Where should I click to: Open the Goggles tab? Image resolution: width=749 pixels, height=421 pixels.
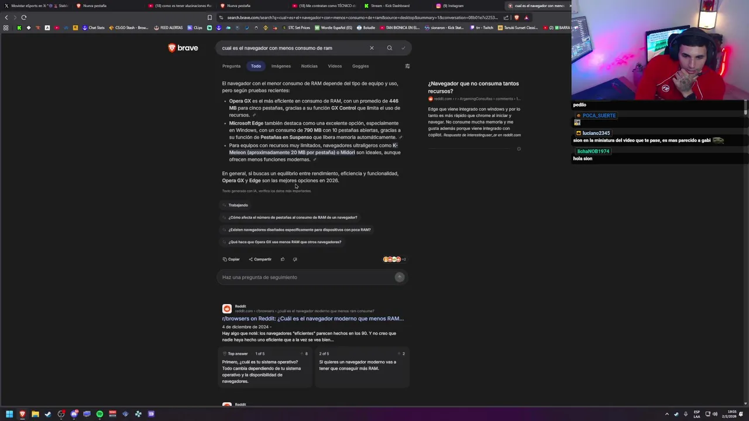(360, 66)
